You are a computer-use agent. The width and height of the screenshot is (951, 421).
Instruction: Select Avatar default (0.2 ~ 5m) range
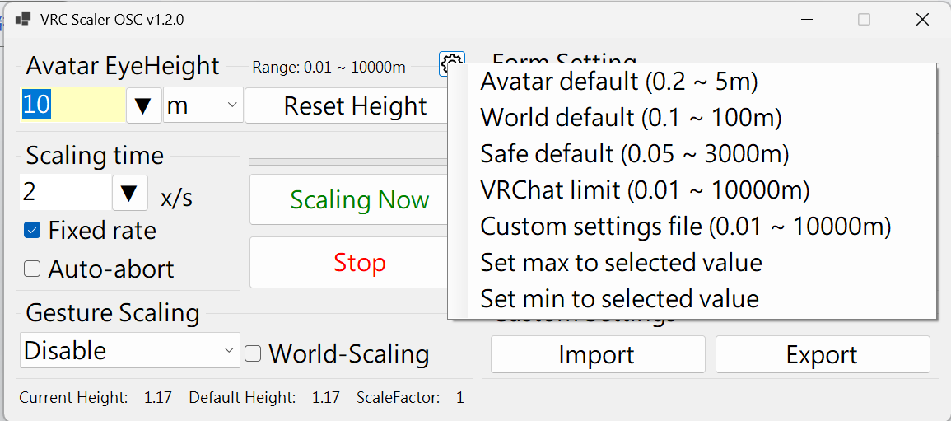click(x=692, y=82)
